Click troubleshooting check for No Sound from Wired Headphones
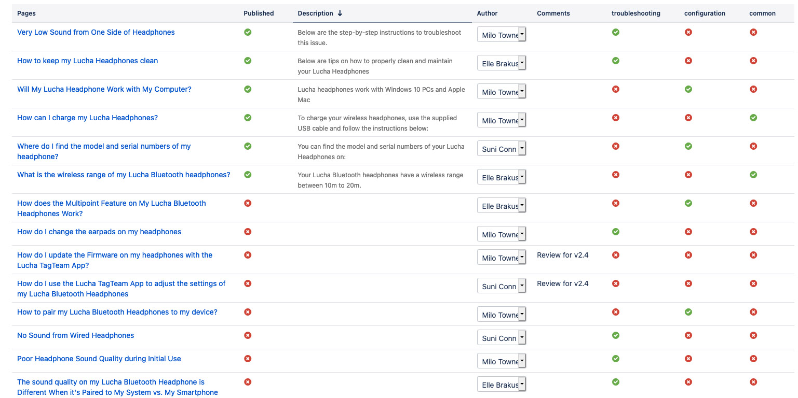The image size is (798, 398). (616, 335)
